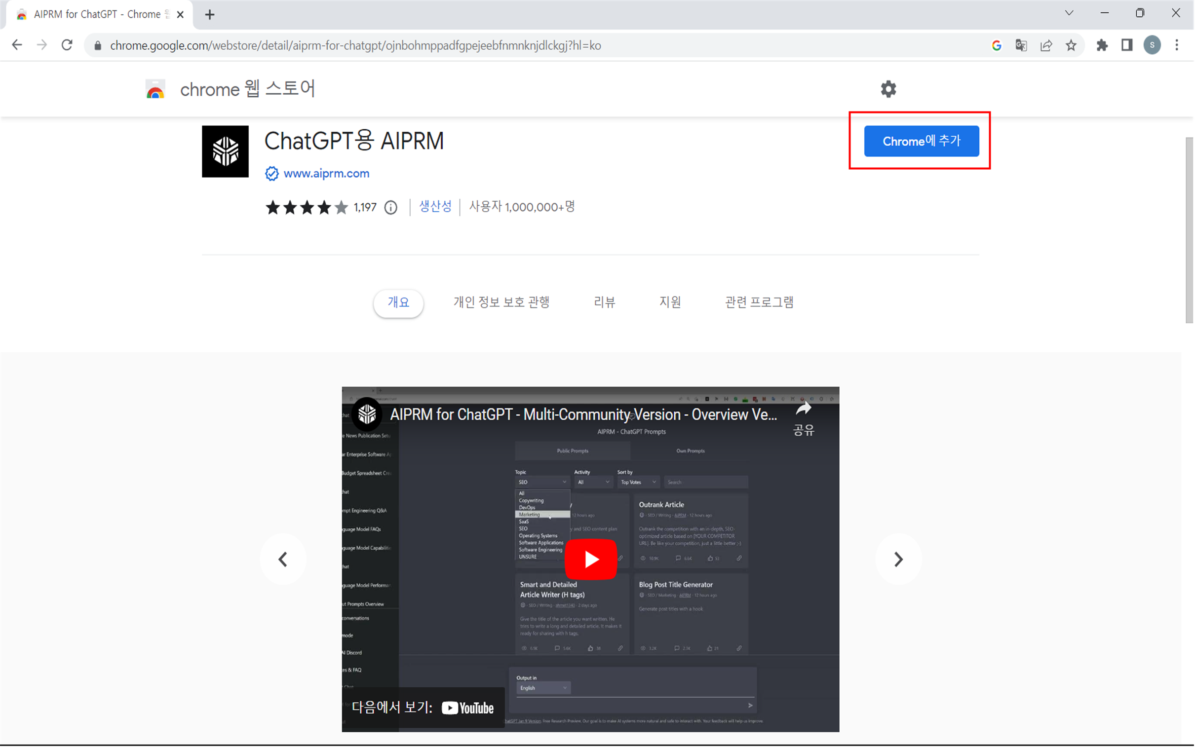Click the AIPRM channel icon in video
The height and width of the screenshot is (747, 1195).
pyautogui.click(x=367, y=414)
